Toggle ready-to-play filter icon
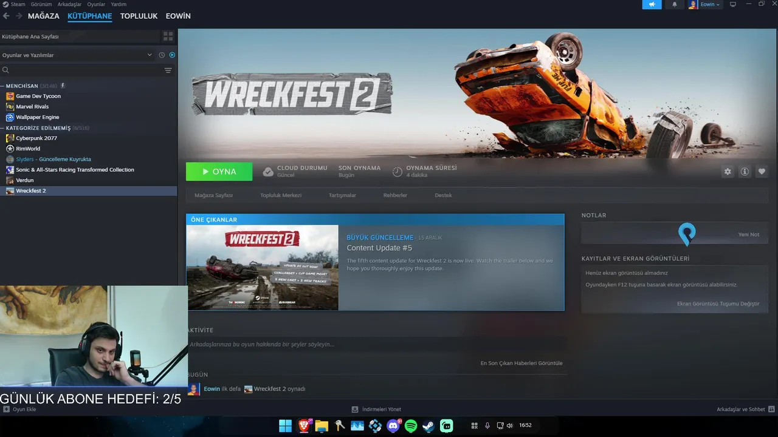Image resolution: width=778 pixels, height=437 pixels. point(172,55)
